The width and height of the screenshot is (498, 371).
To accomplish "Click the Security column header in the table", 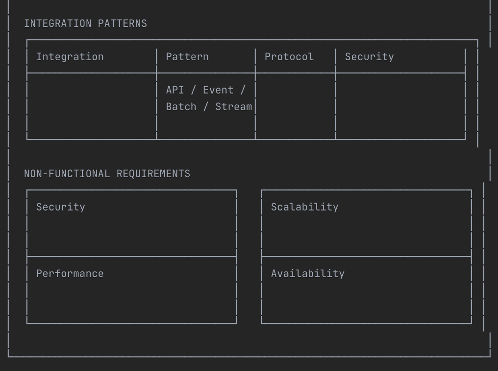I will point(369,57).
